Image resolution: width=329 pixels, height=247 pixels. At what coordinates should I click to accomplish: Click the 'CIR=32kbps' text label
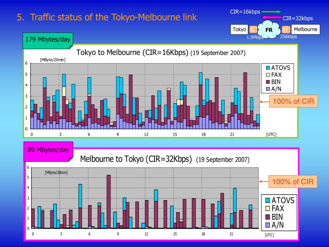[x=298, y=18]
